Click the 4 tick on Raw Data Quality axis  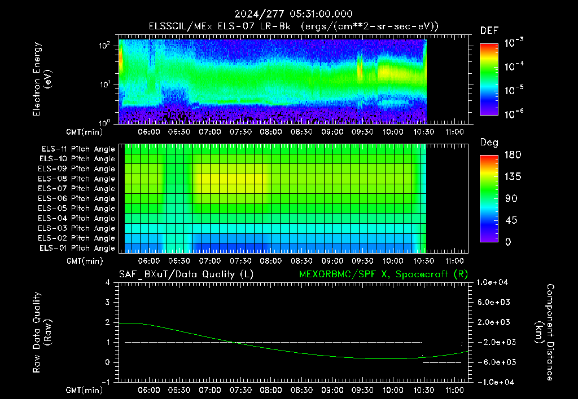point(108,283)
